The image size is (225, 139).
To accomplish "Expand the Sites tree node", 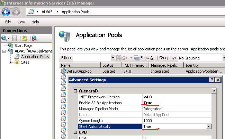I will pyautogui.click(x=10, y=62).
